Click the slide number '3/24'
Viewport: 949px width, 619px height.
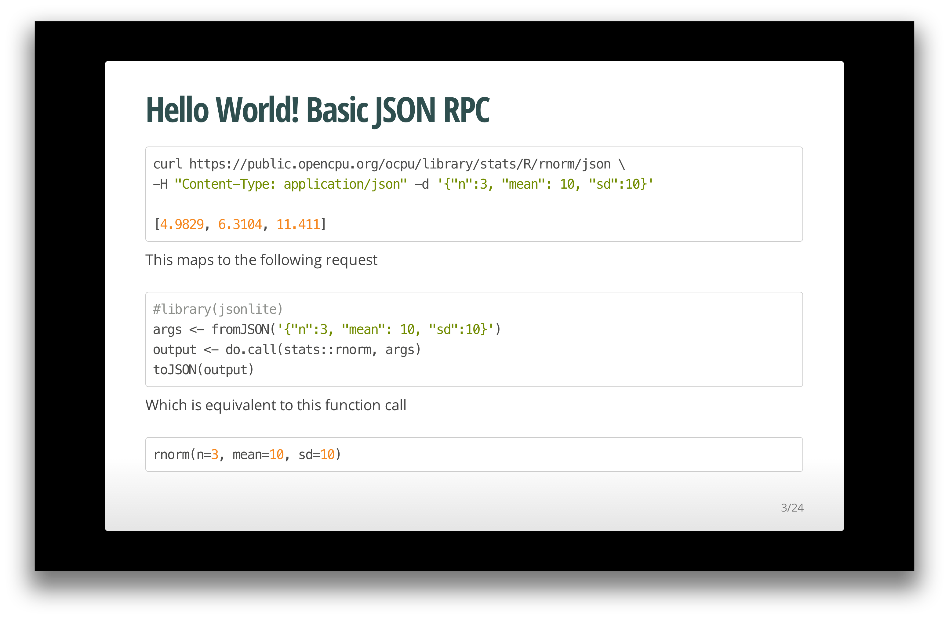coord(792,508)
